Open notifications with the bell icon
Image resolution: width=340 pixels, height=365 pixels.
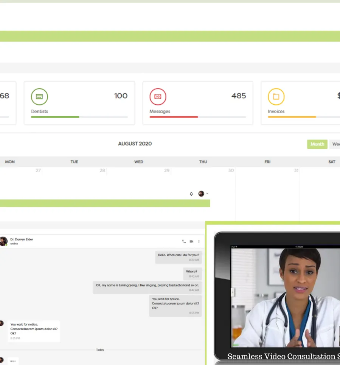point(191,194)
